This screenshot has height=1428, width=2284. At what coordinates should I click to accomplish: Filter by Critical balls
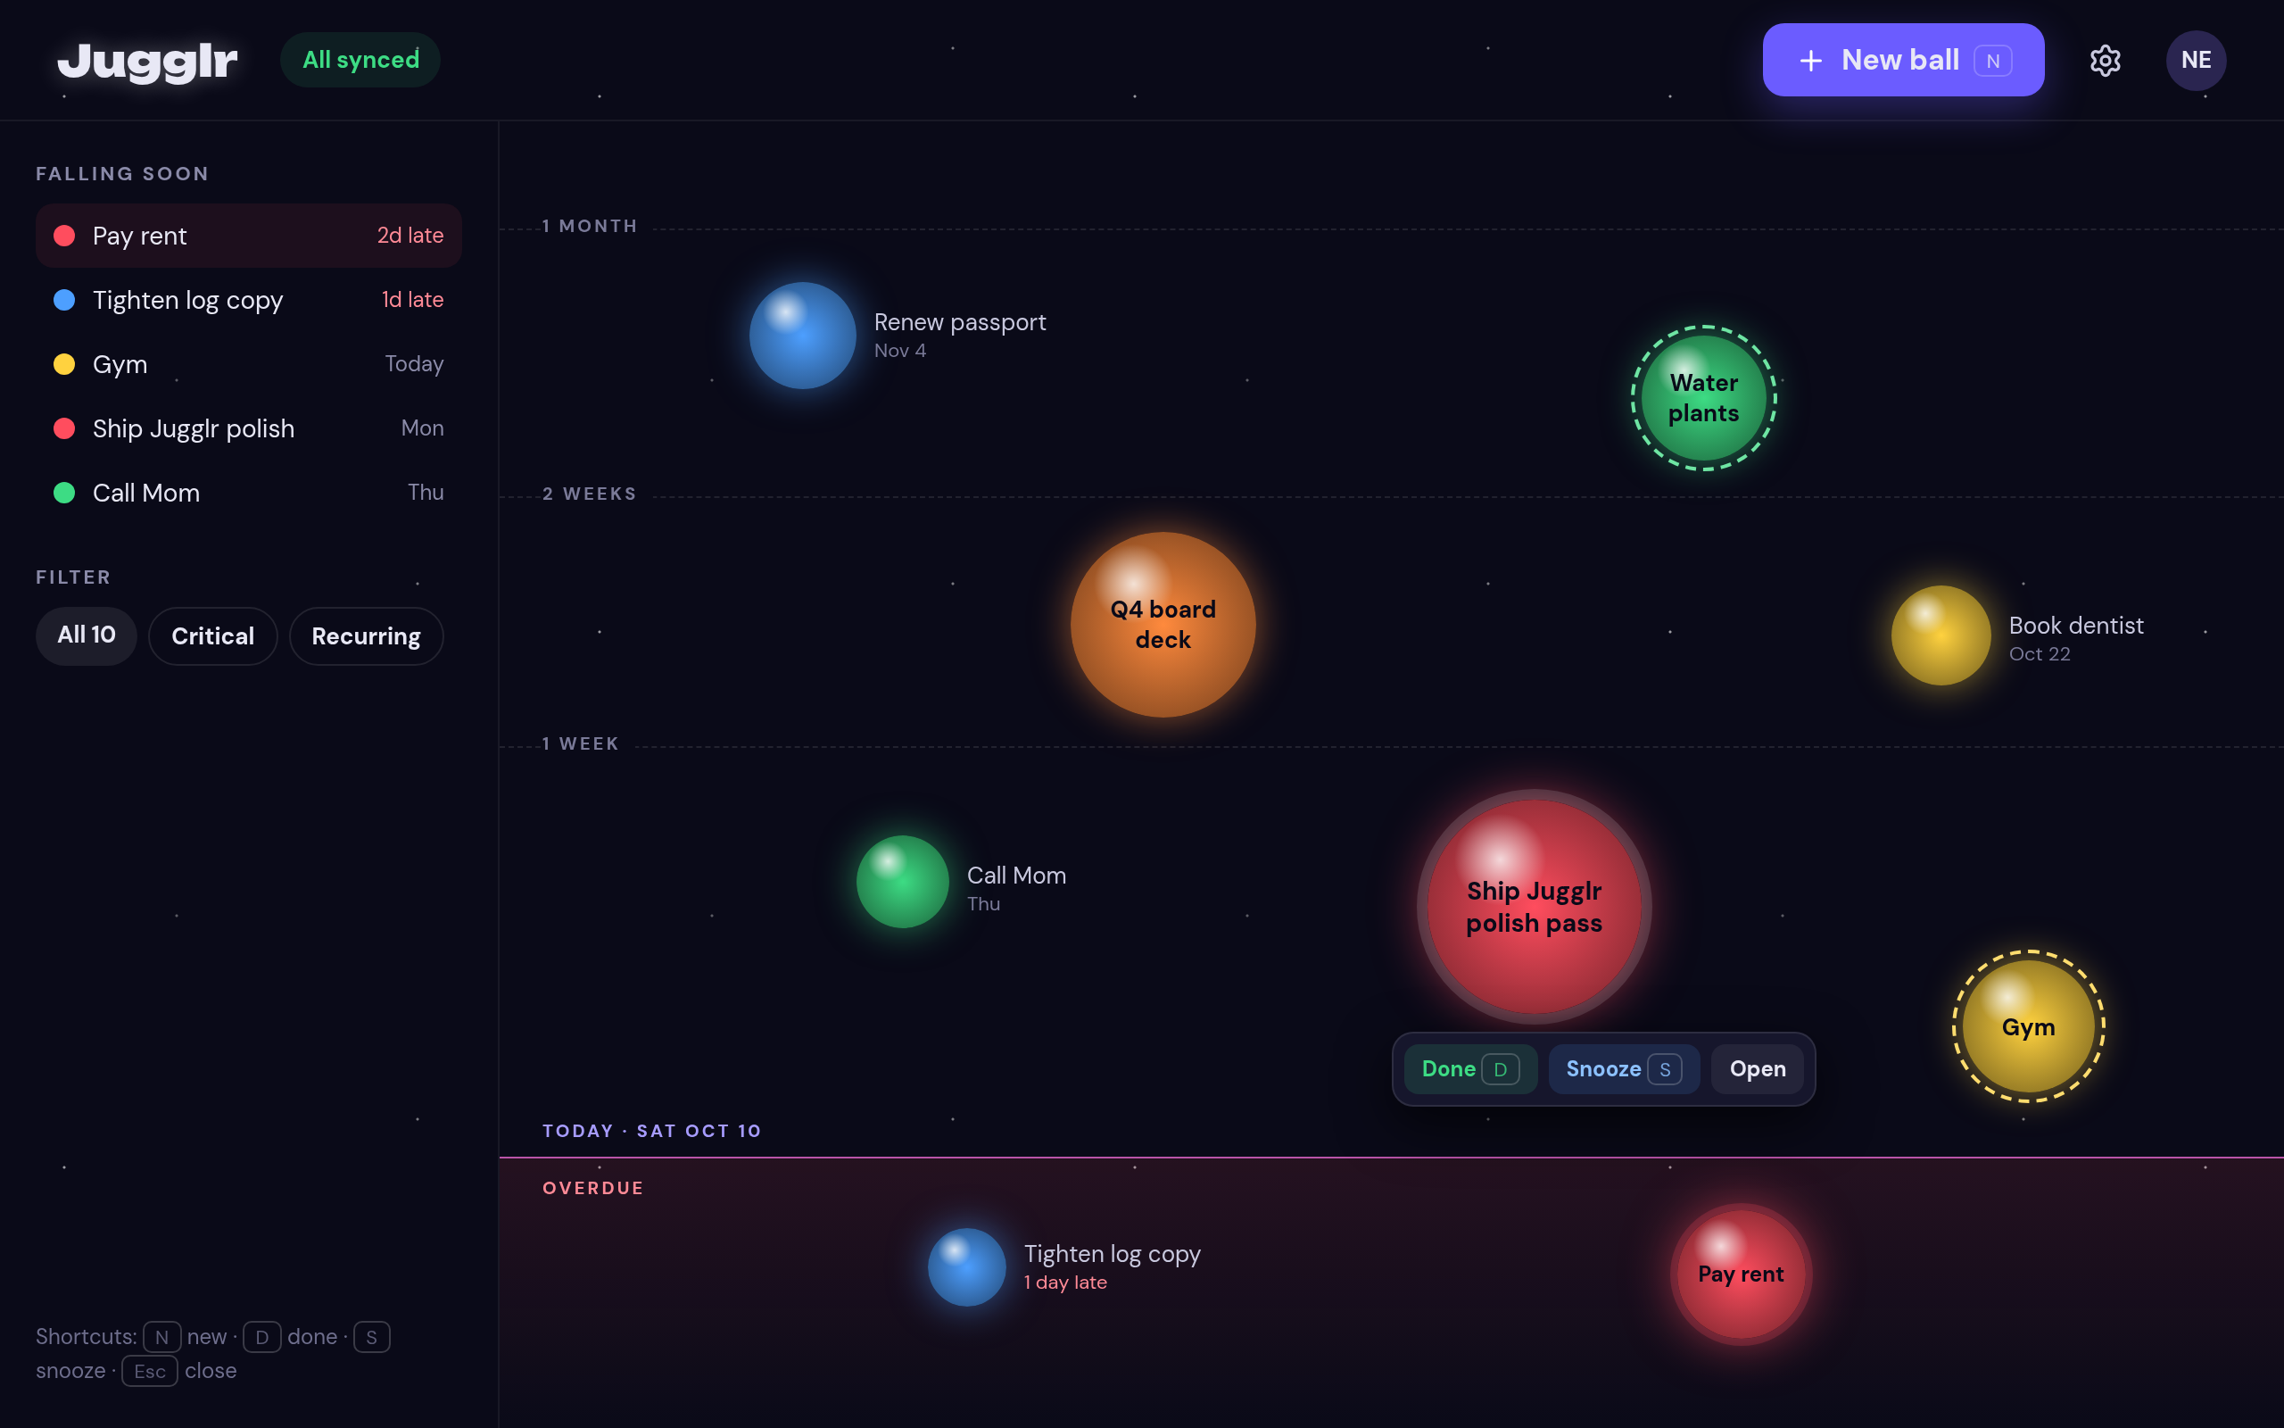pos(212,635)
